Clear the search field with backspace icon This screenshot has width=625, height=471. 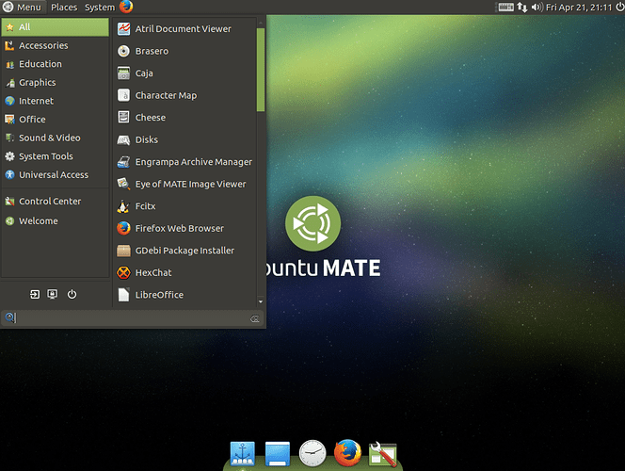(255, 318)
